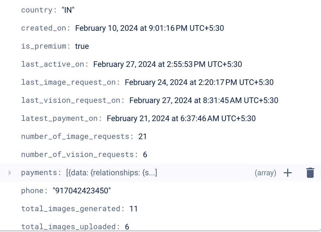Edit the latest_payment_on date value
The width and height of the screenshot is (321, 232).
click(x=181, y=119)
